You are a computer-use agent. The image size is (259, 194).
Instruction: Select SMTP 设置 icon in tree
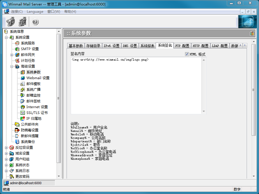(17, 49)
